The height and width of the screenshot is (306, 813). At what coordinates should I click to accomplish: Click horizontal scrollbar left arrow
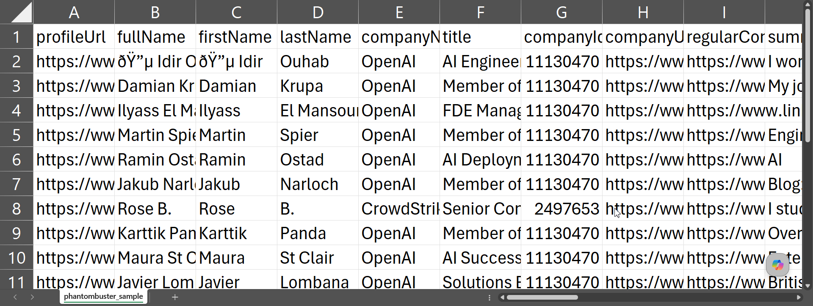[x=502, y=297]
